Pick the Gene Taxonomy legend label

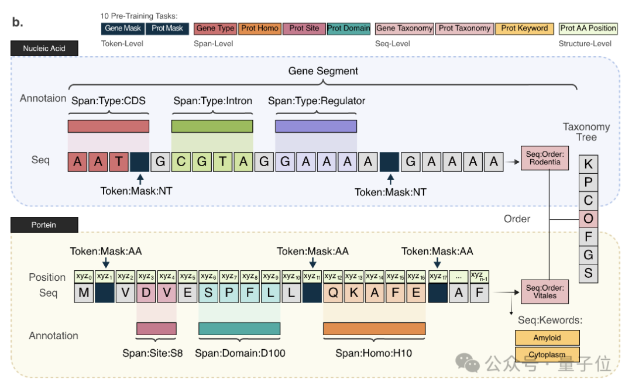click(404, 28)
